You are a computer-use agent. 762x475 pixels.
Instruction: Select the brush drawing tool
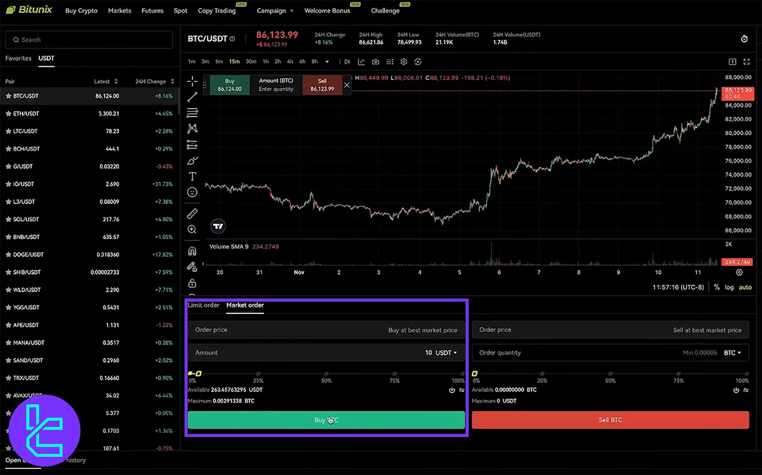coord(192,161)
